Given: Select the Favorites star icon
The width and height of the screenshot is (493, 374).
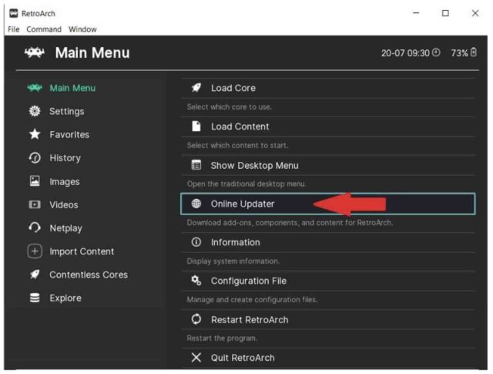Looking at the screenshot, I should 34,134.
